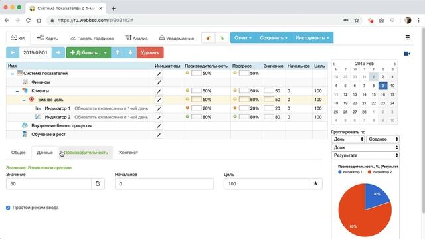Click the redo arrow button
425x239 pixels.
point(222,38)
